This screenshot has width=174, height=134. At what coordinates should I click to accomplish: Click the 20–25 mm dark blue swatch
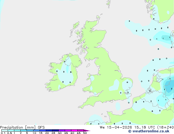tap(49, 130)
